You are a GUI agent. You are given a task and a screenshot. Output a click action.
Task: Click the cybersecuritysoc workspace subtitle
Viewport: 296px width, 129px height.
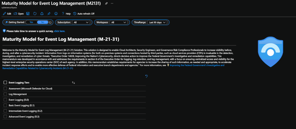9,8
